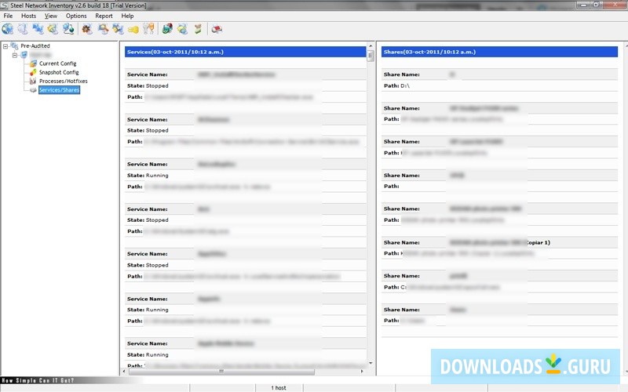Click the yellow key toolbar icon
The width and height of the screenshot is (628, 392).
(133, 29)
